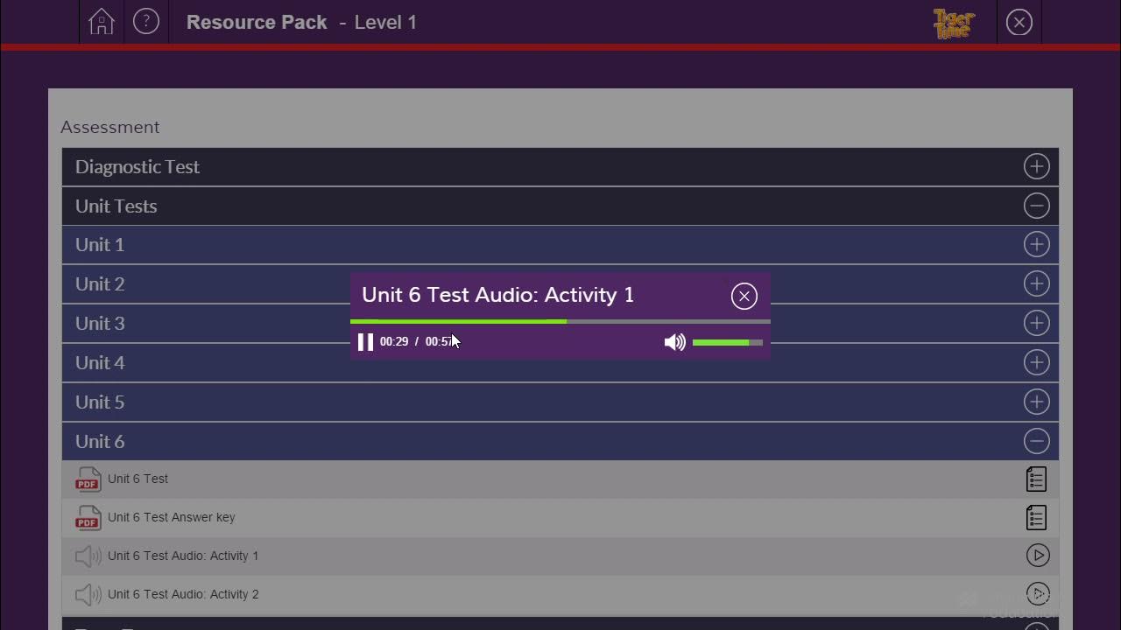Image resolution: width=1121 pixels, height=630 pixels.
Task: Adjust the green volume slider
Action: 727,342
